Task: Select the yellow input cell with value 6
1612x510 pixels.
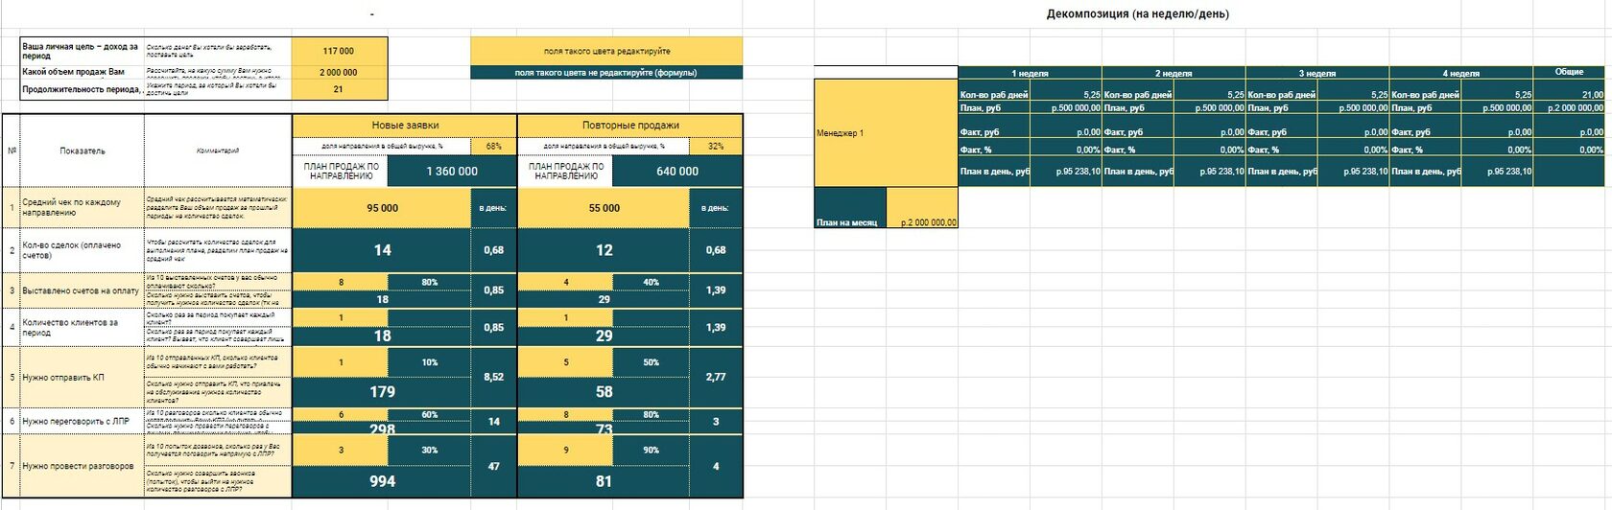Action: coord(341,414)
